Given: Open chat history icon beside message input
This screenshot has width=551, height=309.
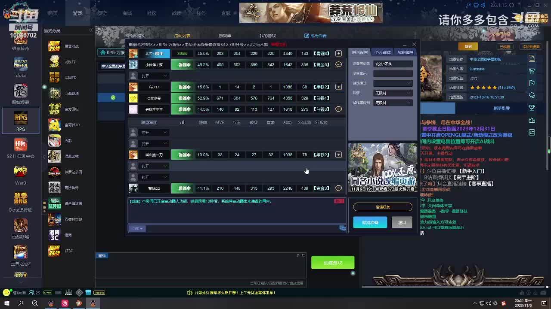Looking at the screenshot, I should point(343,228).
